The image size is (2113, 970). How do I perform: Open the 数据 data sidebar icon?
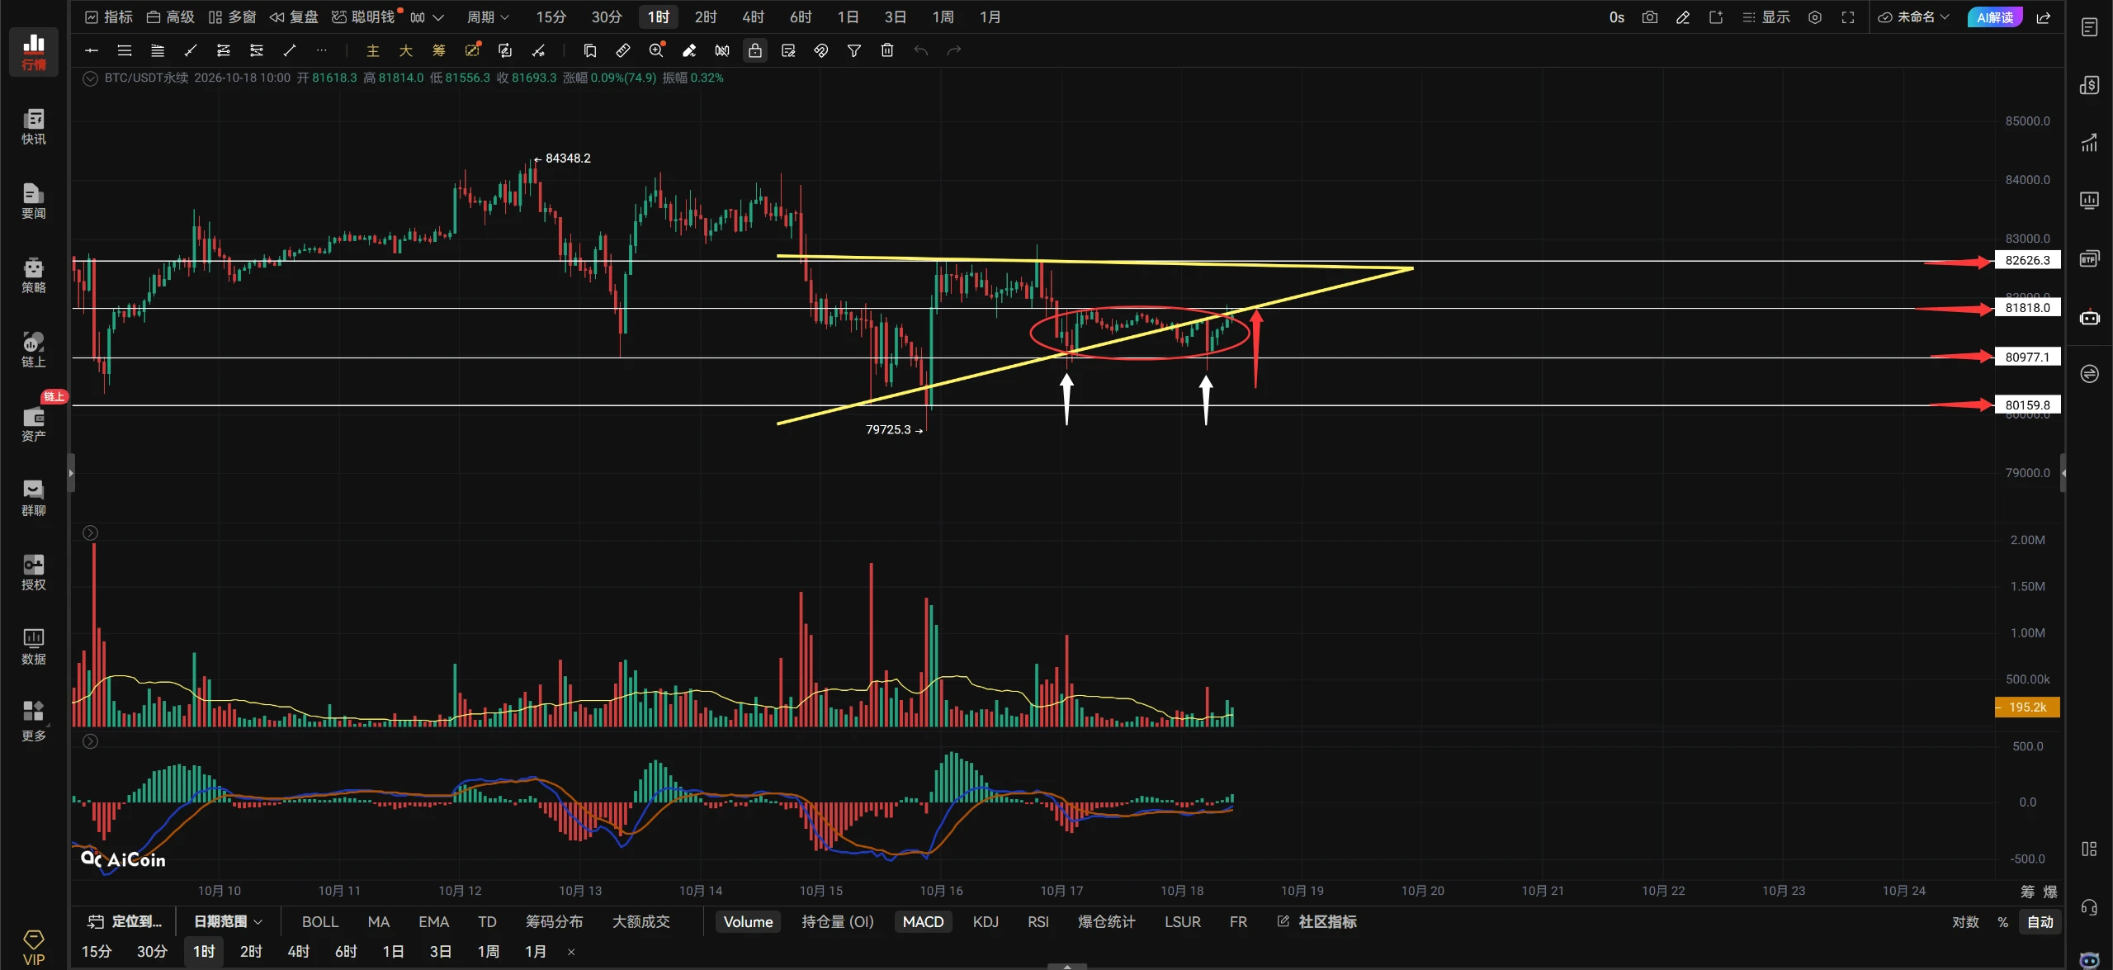tap(33, 646)
